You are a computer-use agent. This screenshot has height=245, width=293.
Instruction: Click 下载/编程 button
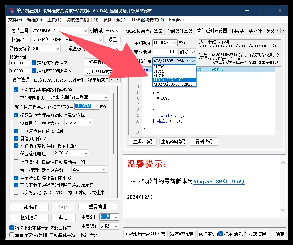[x=29, y=207]
